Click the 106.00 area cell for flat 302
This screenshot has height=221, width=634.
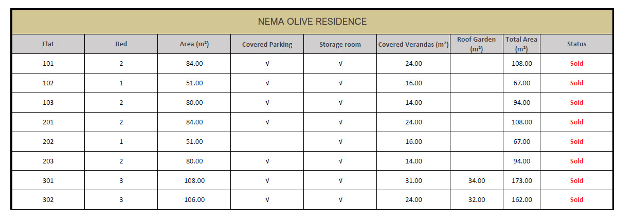194,200
